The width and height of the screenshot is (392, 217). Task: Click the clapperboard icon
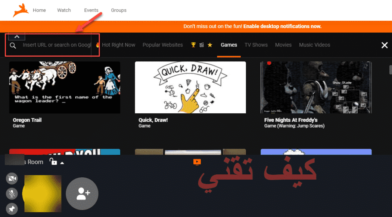(202, 45)
